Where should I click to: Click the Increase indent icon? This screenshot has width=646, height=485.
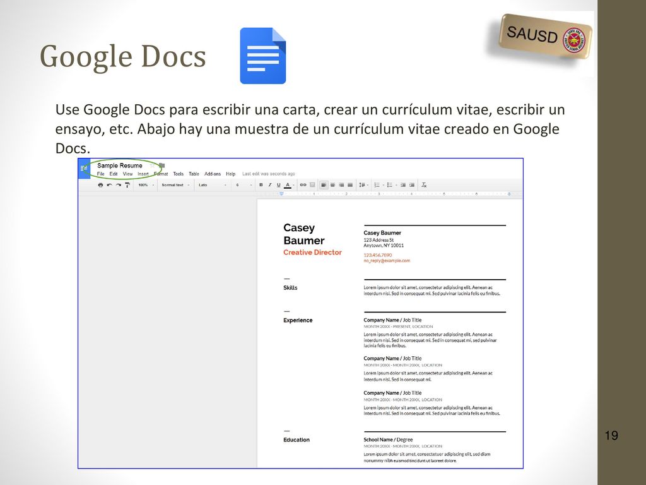point(411,185)
